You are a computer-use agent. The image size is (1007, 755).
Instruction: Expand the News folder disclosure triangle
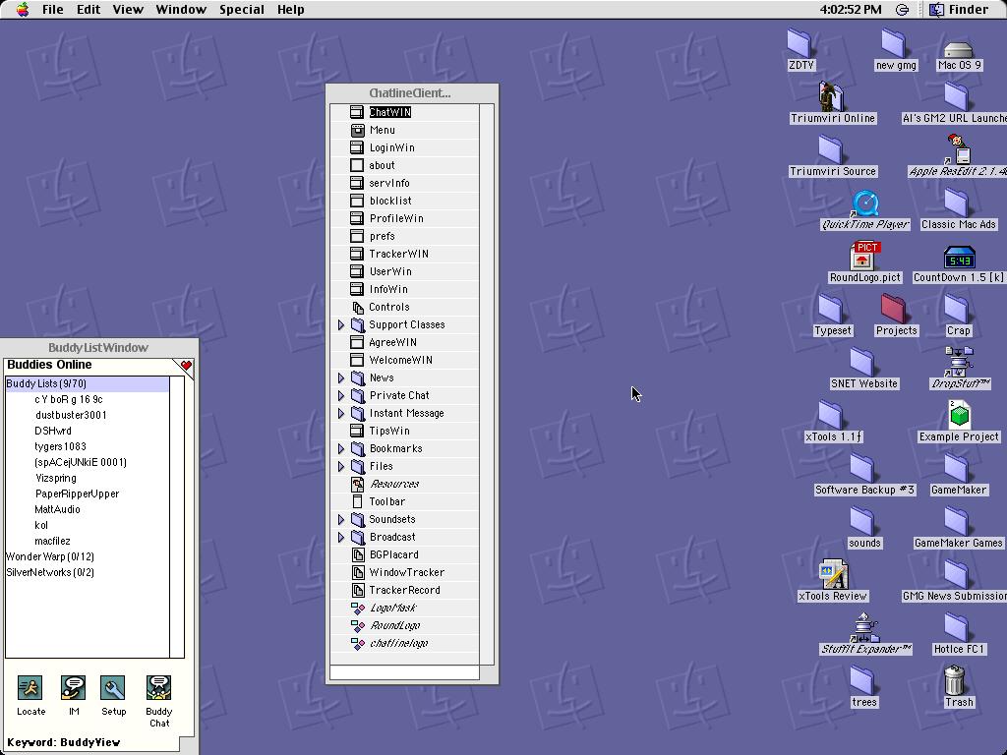point(341,378)
